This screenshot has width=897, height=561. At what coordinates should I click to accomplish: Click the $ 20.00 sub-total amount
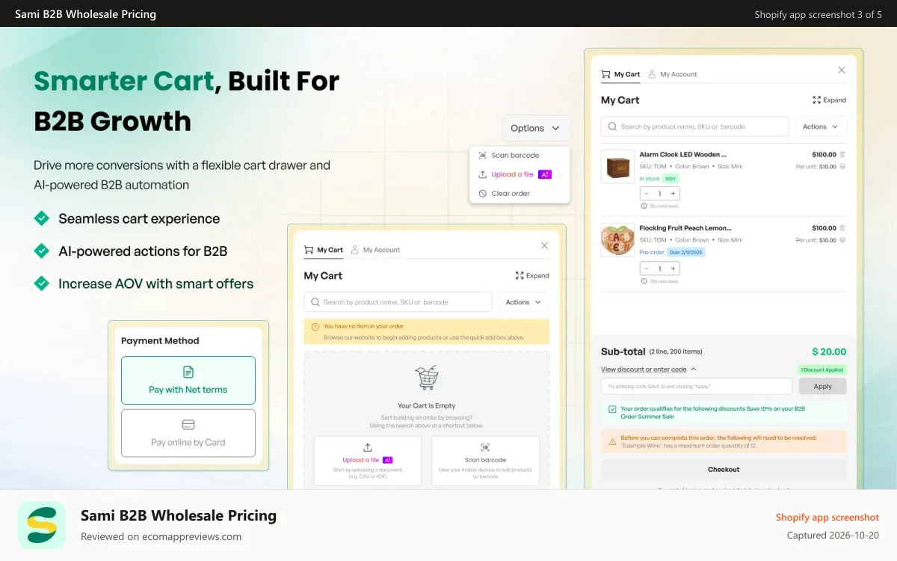[x=830, y=352]
